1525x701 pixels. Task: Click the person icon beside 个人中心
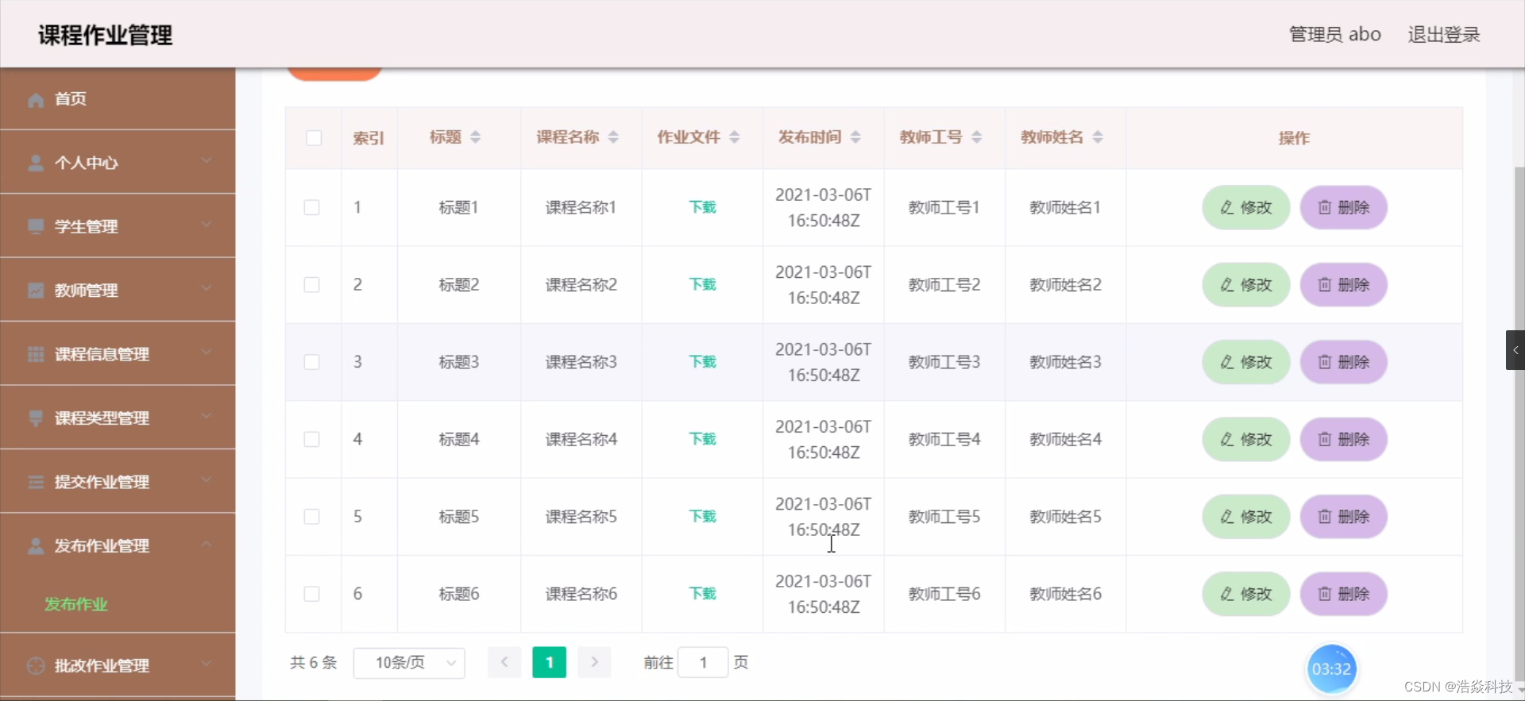pos(36,163)
